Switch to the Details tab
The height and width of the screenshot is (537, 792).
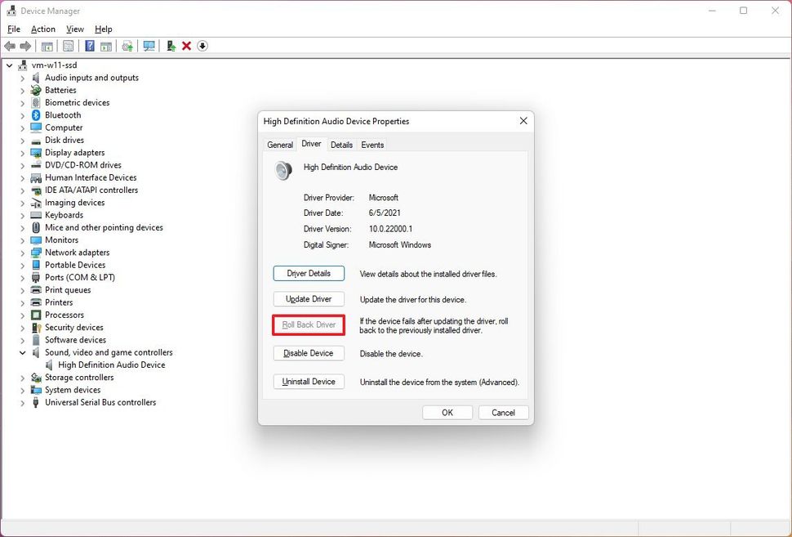pos(341,144)
